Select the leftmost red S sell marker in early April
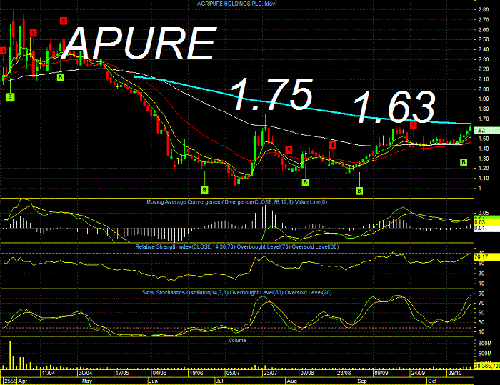500x385 pixels. pyautogui.click(x=4, y=51)
